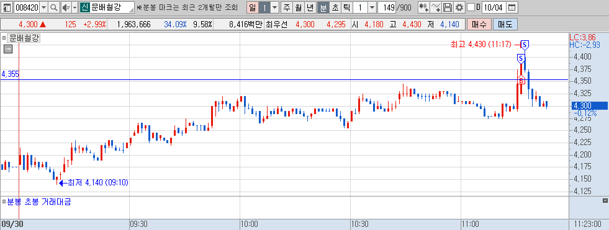609x230 pixels.
Task: Open chart settings gear icon
Action: point(459,7)
